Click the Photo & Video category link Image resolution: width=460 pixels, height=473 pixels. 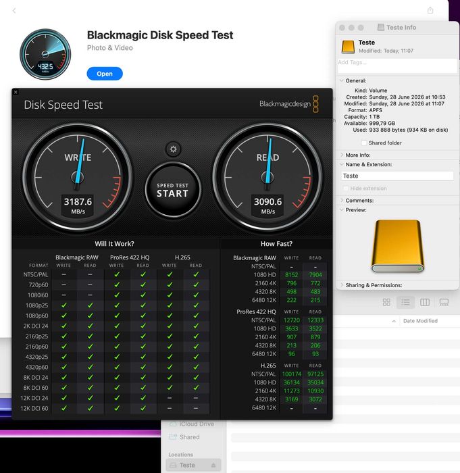pyautogui.click(x=110, y=48)
